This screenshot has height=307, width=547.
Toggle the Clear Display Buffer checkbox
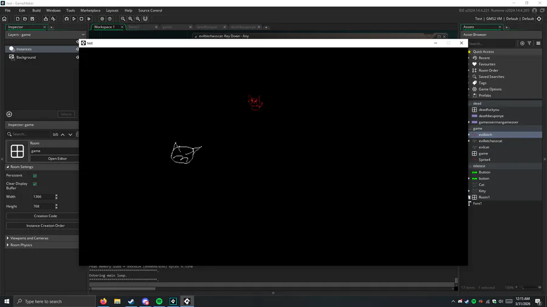click(x=35, y=184)
